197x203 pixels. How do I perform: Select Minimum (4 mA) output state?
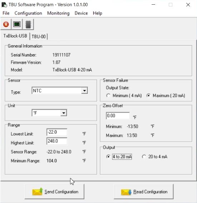(x=108, y=96)
